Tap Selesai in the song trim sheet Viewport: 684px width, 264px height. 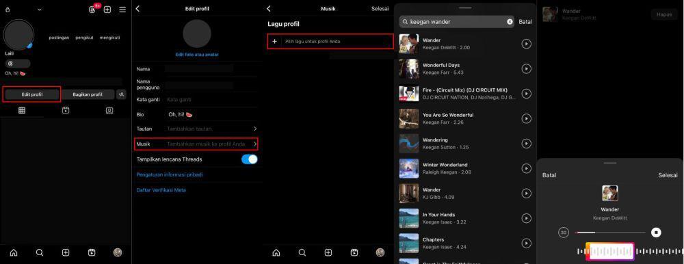point(668,175)
